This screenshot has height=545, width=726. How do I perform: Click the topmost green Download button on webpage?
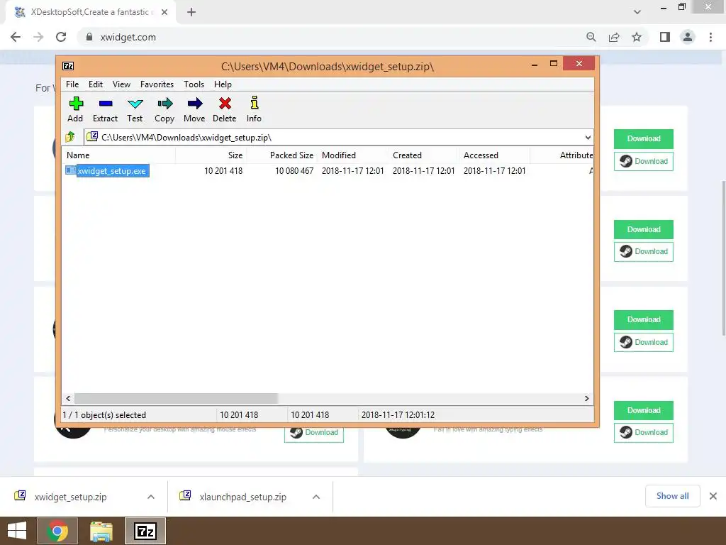(644, 138)
